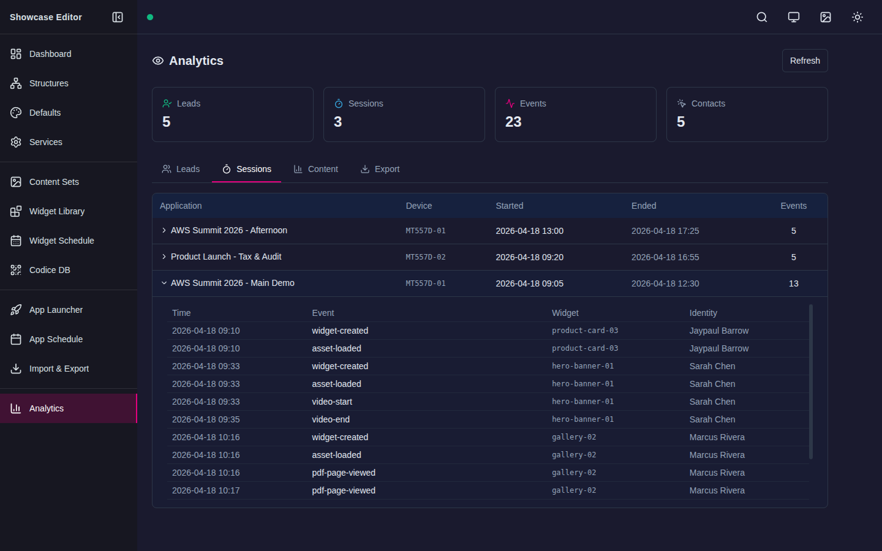882x551 pixels.
Task: Click the Sessions stat value 3
Action: tap(338, 122)
